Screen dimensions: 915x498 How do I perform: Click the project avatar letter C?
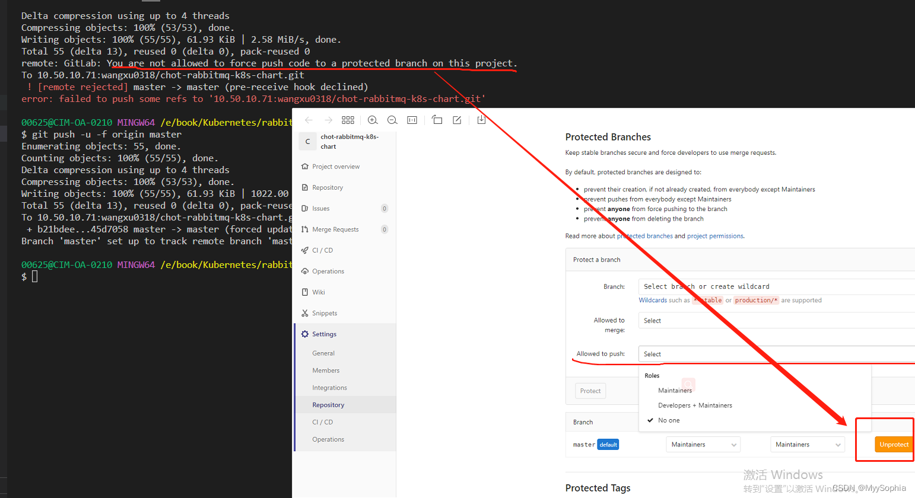307,142
